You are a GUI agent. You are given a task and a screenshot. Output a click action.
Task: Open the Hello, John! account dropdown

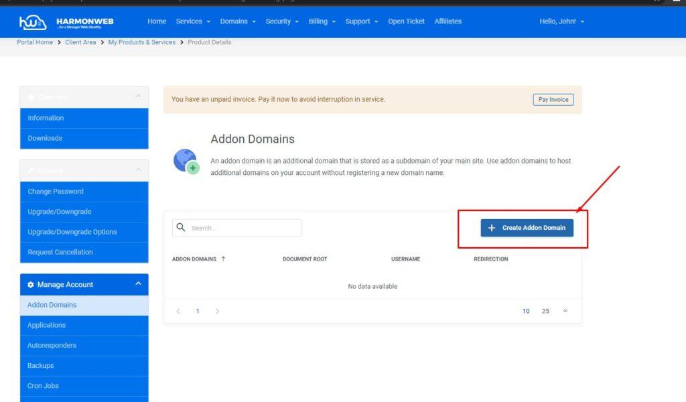[561, 21]
